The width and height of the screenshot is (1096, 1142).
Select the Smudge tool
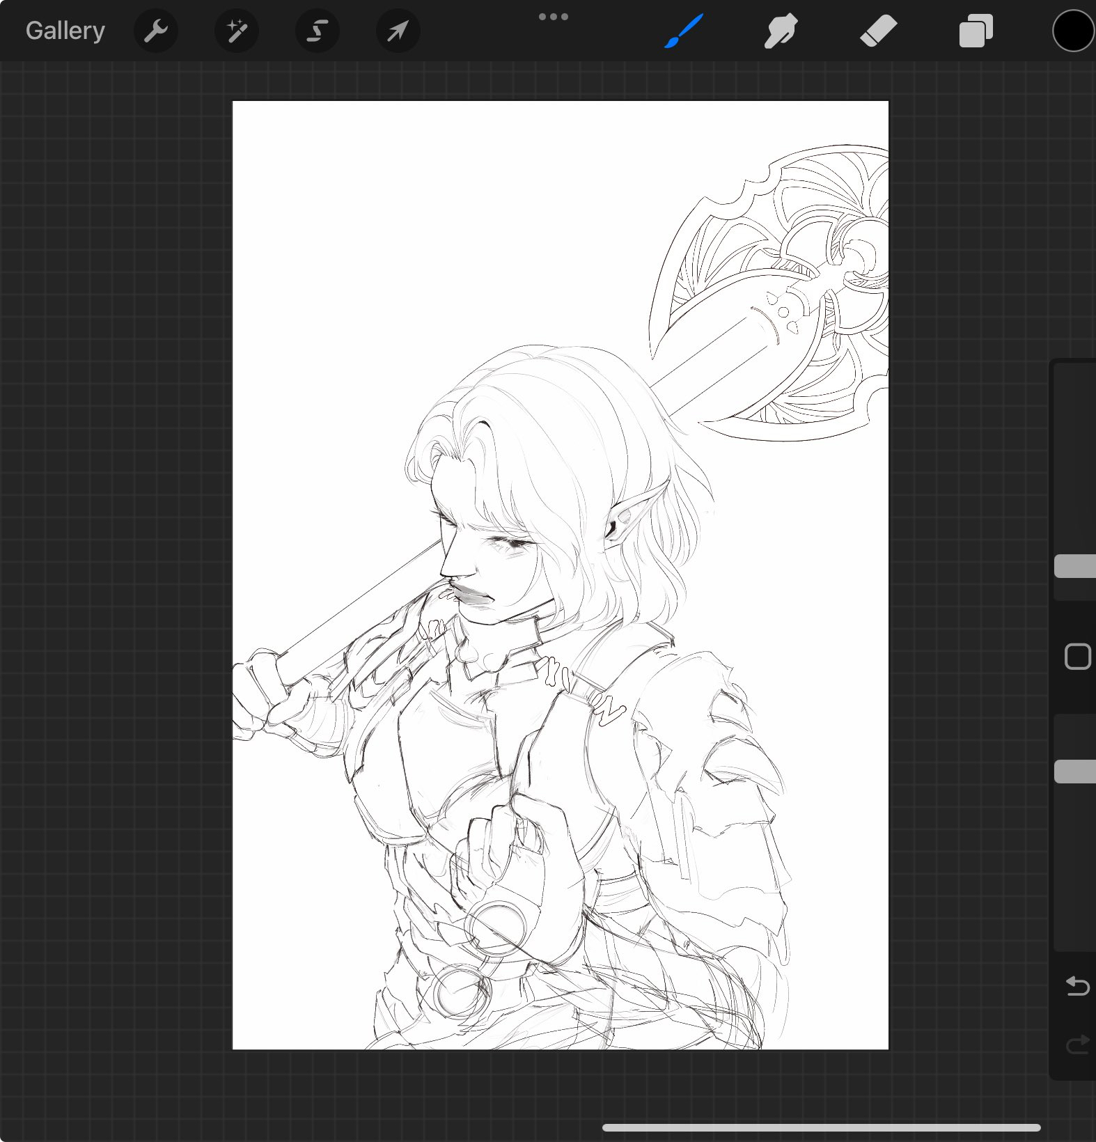780,31
